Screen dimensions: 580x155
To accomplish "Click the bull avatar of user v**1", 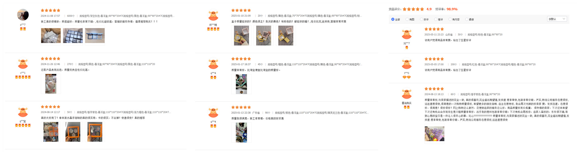I will pyautogui.click(x=23, y=64).
